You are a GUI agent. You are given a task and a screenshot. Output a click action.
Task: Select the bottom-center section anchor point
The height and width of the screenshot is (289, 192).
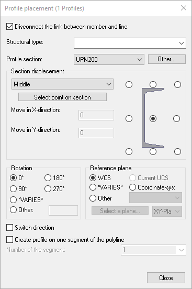(x=153, y=152)
